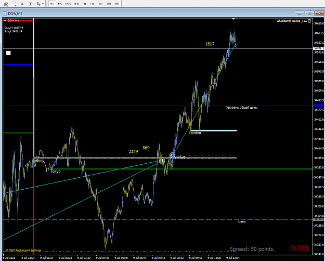The height and width of the screenshot is (262, 325).
Task: Select the Text Label tool
Action: [30, 4]
